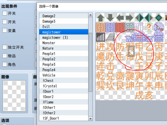
Task: Pick the diamond with teal right half
Action: (x=139, y=18)
